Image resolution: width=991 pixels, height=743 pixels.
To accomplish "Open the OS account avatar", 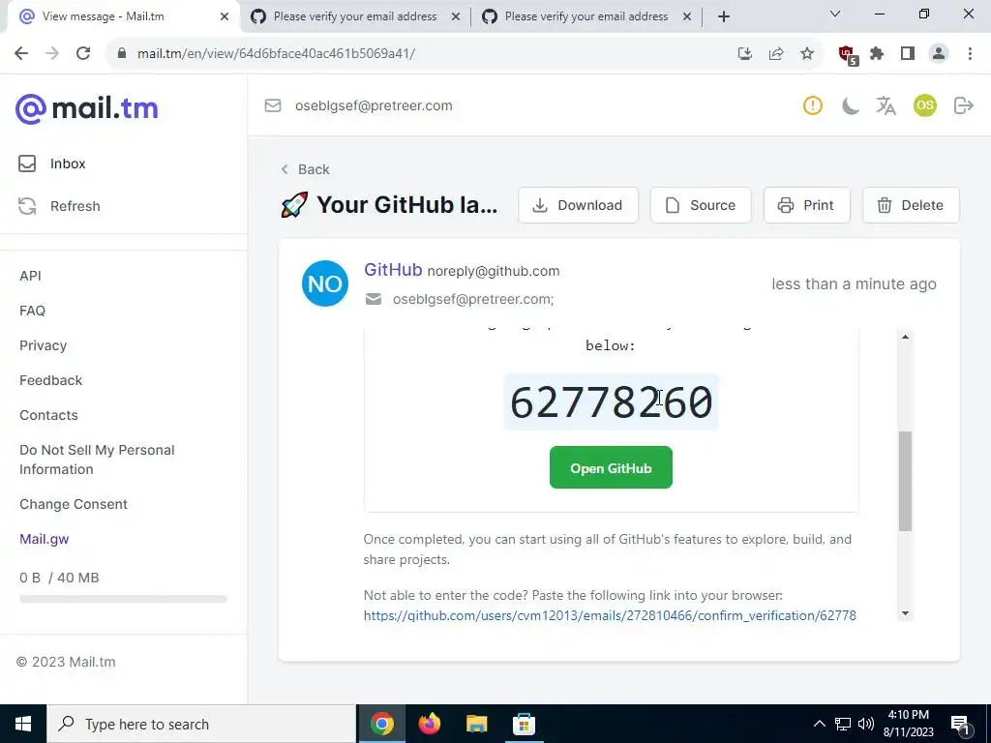I will click(x=924, y=105).
